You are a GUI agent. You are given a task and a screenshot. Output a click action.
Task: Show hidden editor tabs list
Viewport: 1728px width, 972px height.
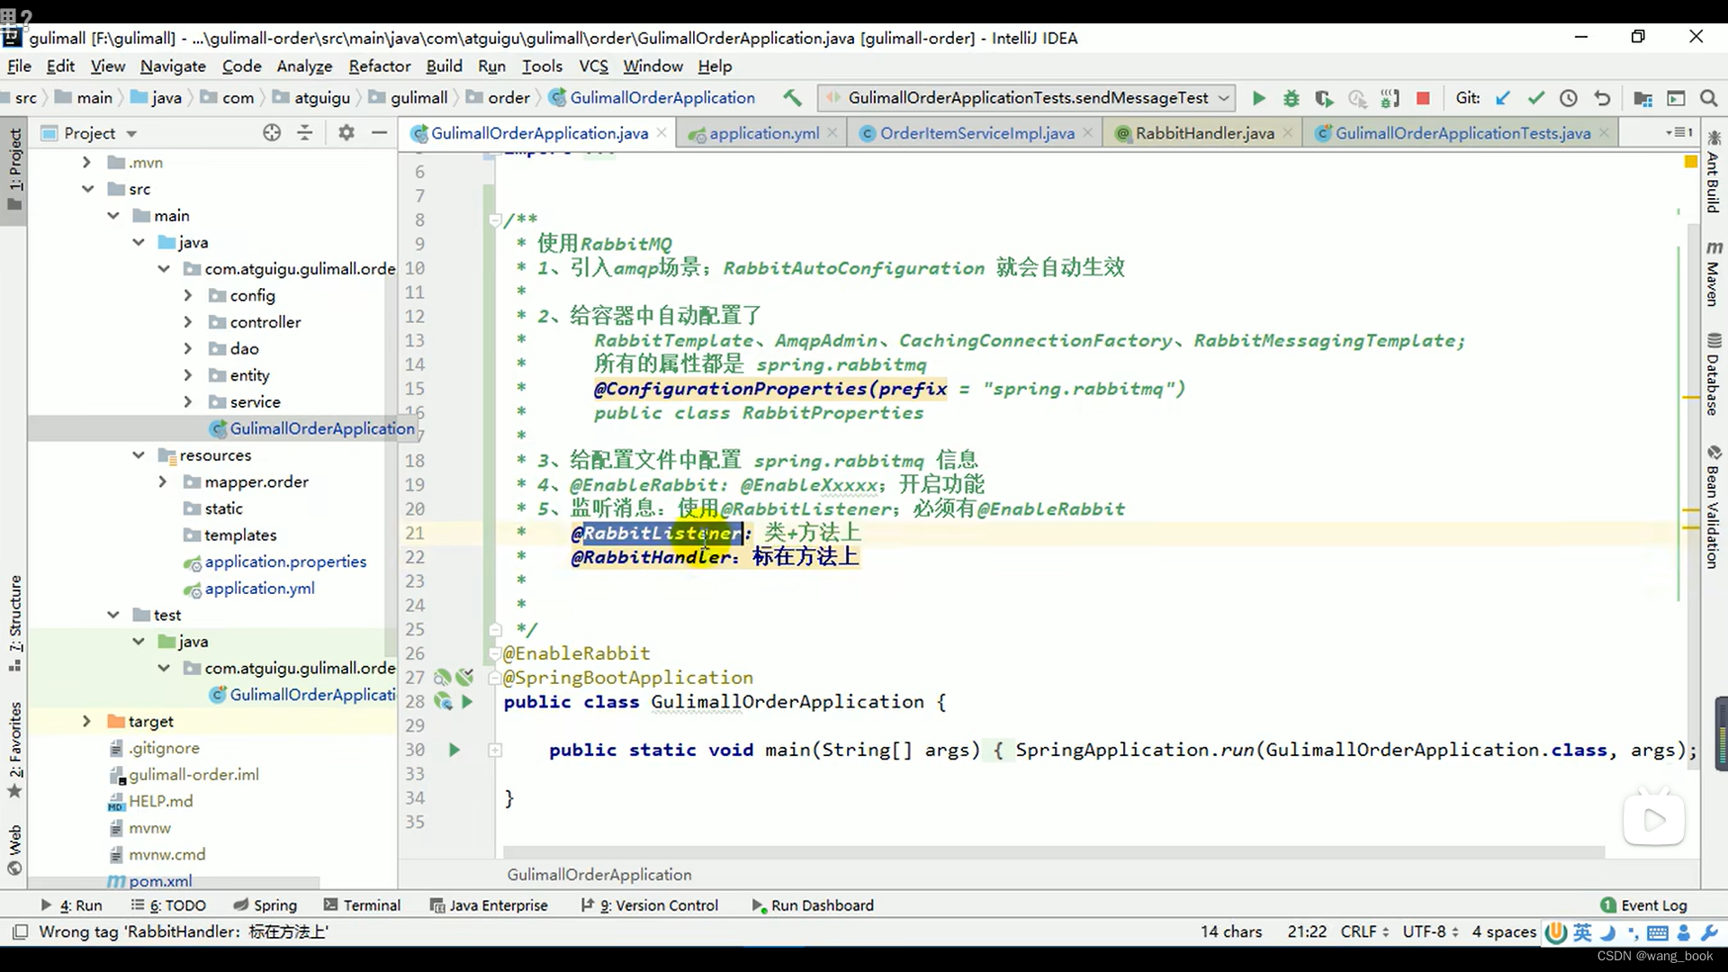1678,132
